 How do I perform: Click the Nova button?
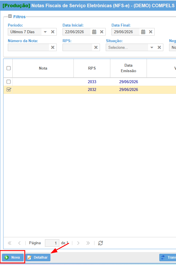(x=13, y=257)
